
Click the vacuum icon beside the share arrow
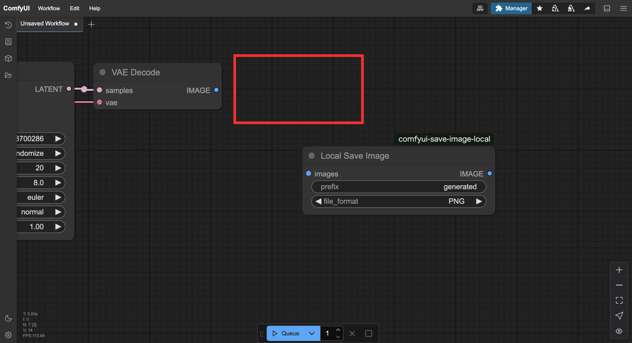tap(571, 8)
